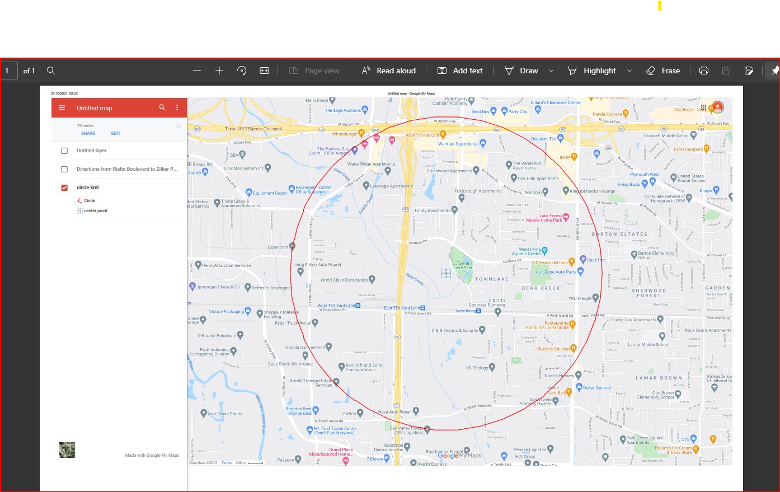Screen dimensions: 780x492
Task: Start Read aloud
Action: (389, 71)
